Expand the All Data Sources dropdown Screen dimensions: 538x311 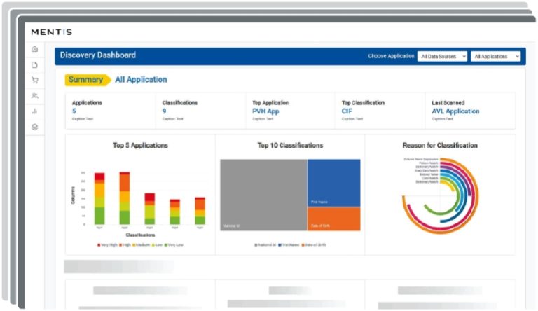442,56
